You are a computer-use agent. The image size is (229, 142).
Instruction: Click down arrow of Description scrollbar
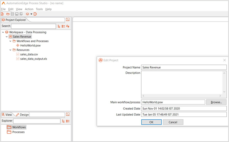tap(224, 92)
